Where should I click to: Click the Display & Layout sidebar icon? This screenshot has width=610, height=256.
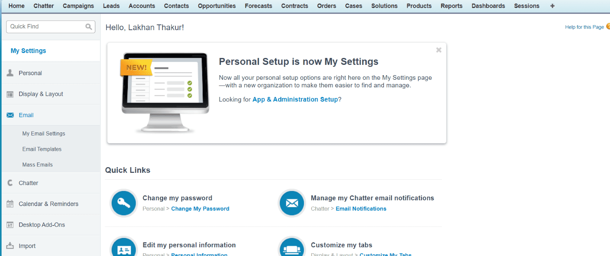10,94
